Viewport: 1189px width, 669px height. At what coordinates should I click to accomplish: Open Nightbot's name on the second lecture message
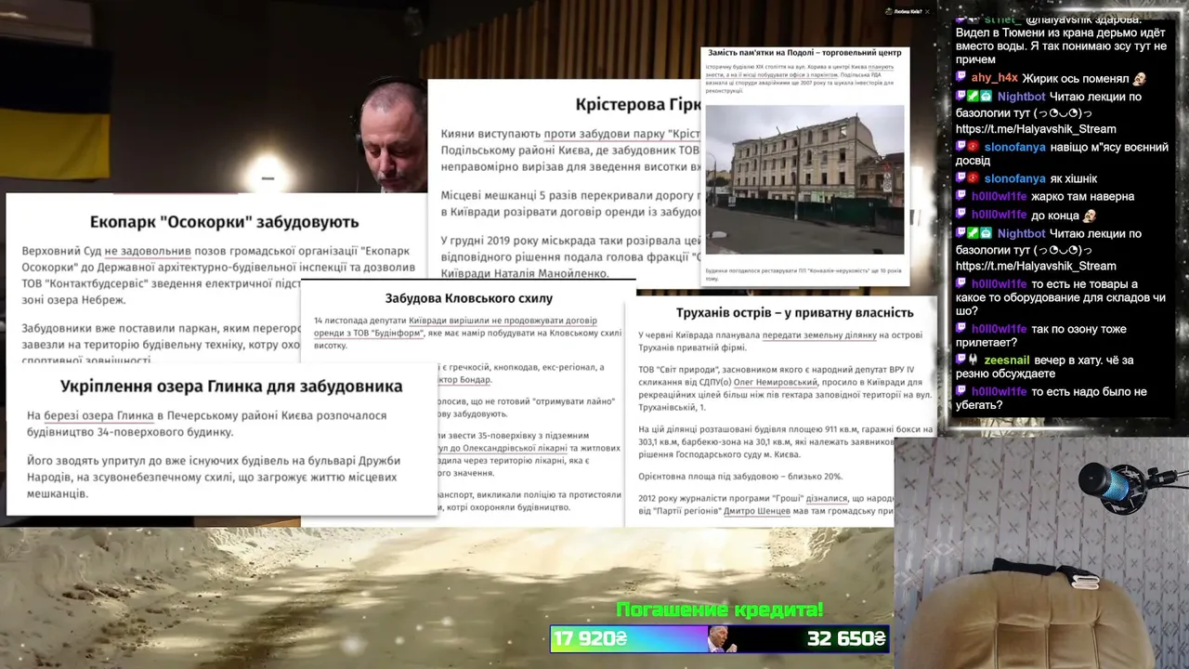click(x=1022, y=233)
